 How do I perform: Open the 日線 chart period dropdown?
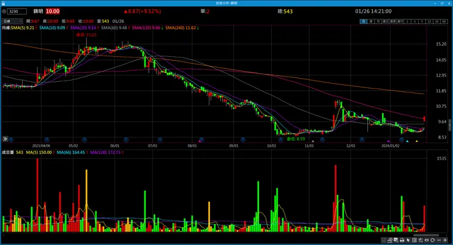click(x=12, y=21)
